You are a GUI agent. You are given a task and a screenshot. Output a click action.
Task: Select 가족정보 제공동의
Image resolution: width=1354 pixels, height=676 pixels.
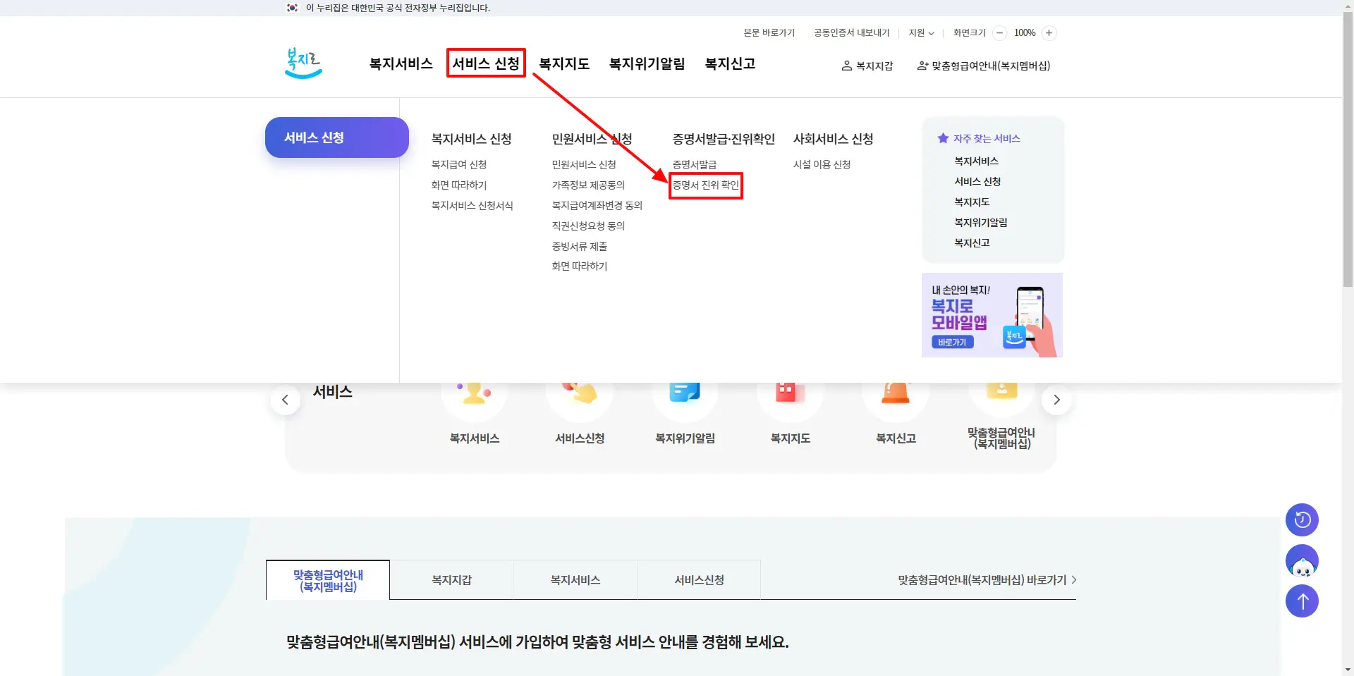pyautogui.click(x=587, y=185)
